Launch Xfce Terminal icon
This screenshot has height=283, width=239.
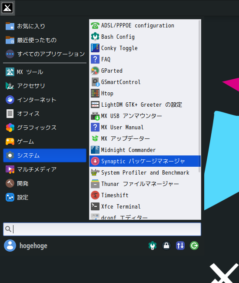(95, 206)
